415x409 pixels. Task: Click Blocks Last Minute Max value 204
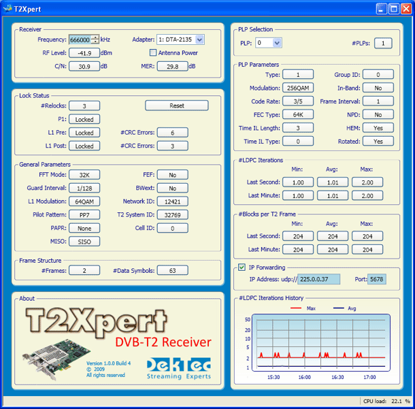click(367, 249)
